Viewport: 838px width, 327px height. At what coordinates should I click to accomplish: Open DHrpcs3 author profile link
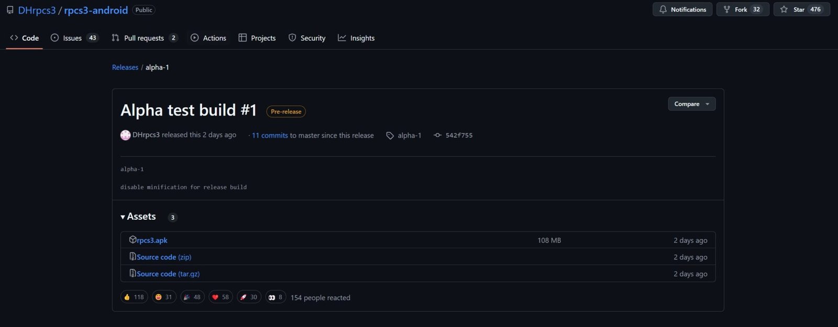[x=146, y=134]
